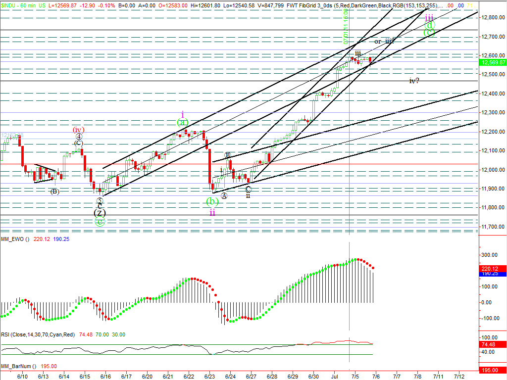The width and height of the screenshot is (507, 380).
Task: Select the black (Z) wave label
Action: 100,213
